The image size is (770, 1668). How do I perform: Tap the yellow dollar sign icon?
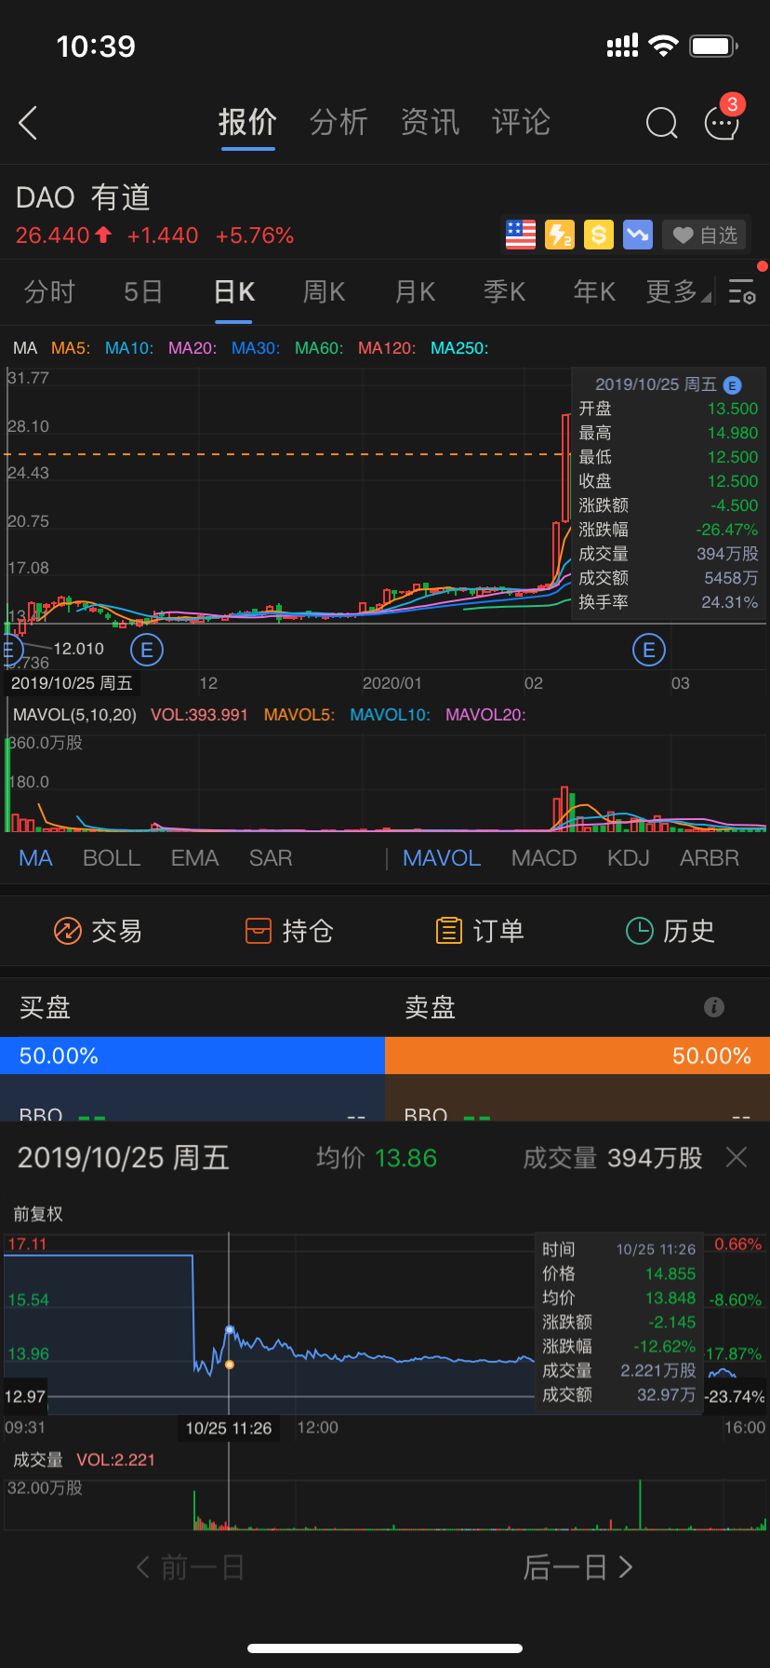[x=599, y=235]
